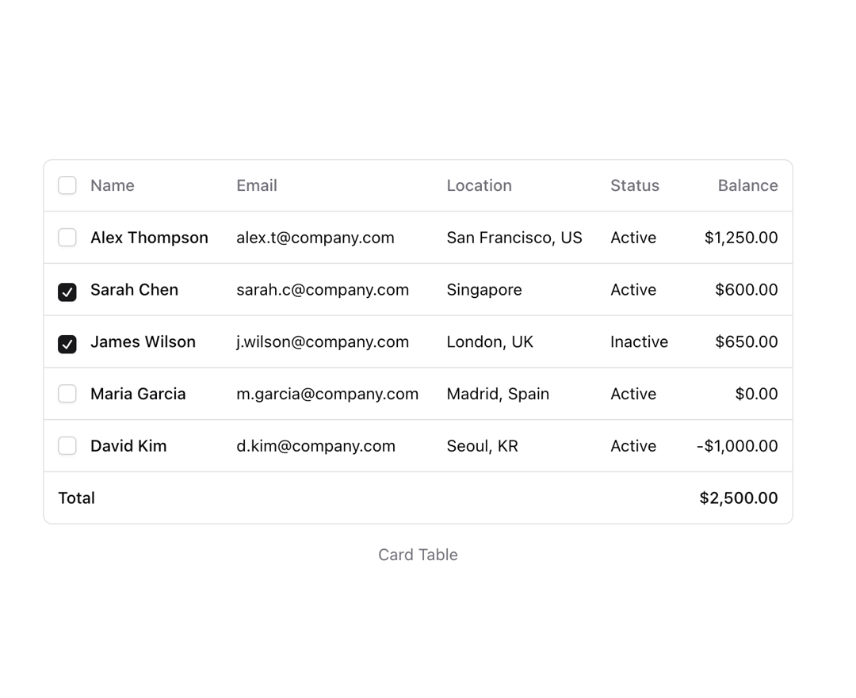Tick the checkbox beside David Kim
This screenshot has height=698, width=856.
click(x=67, y=446)
